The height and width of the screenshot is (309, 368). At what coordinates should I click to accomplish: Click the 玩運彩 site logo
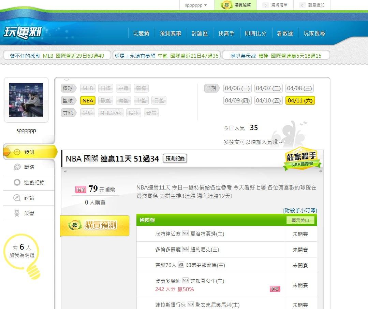click(x=23, y=32)
